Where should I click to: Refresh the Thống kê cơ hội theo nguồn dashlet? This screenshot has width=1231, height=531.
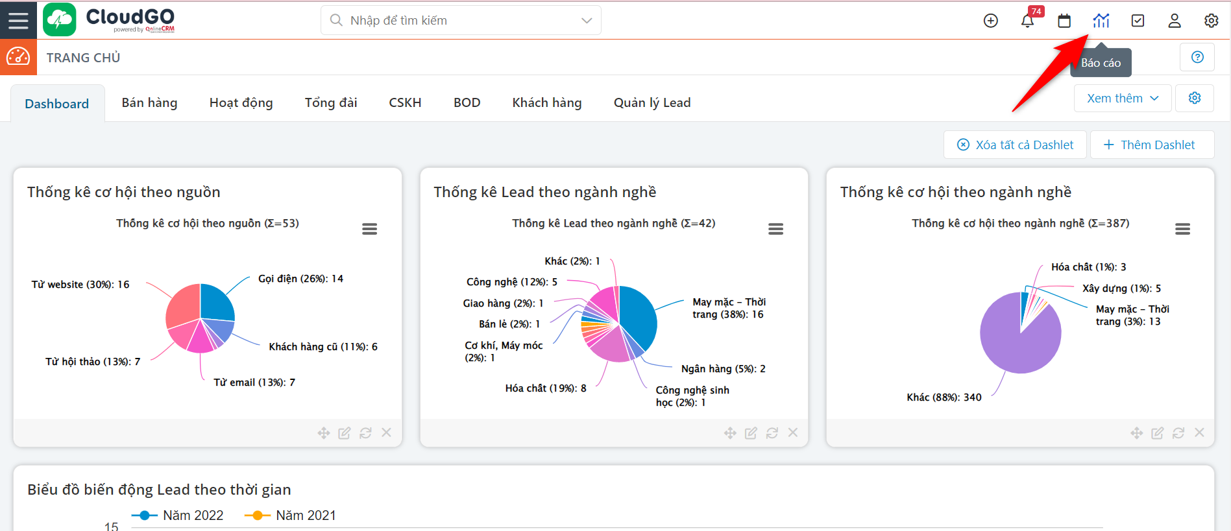(365, 433)
